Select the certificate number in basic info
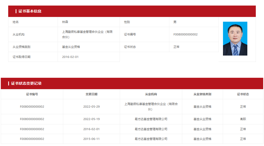The height and width of the screenshot is (146, 264). tap(185, 34)
